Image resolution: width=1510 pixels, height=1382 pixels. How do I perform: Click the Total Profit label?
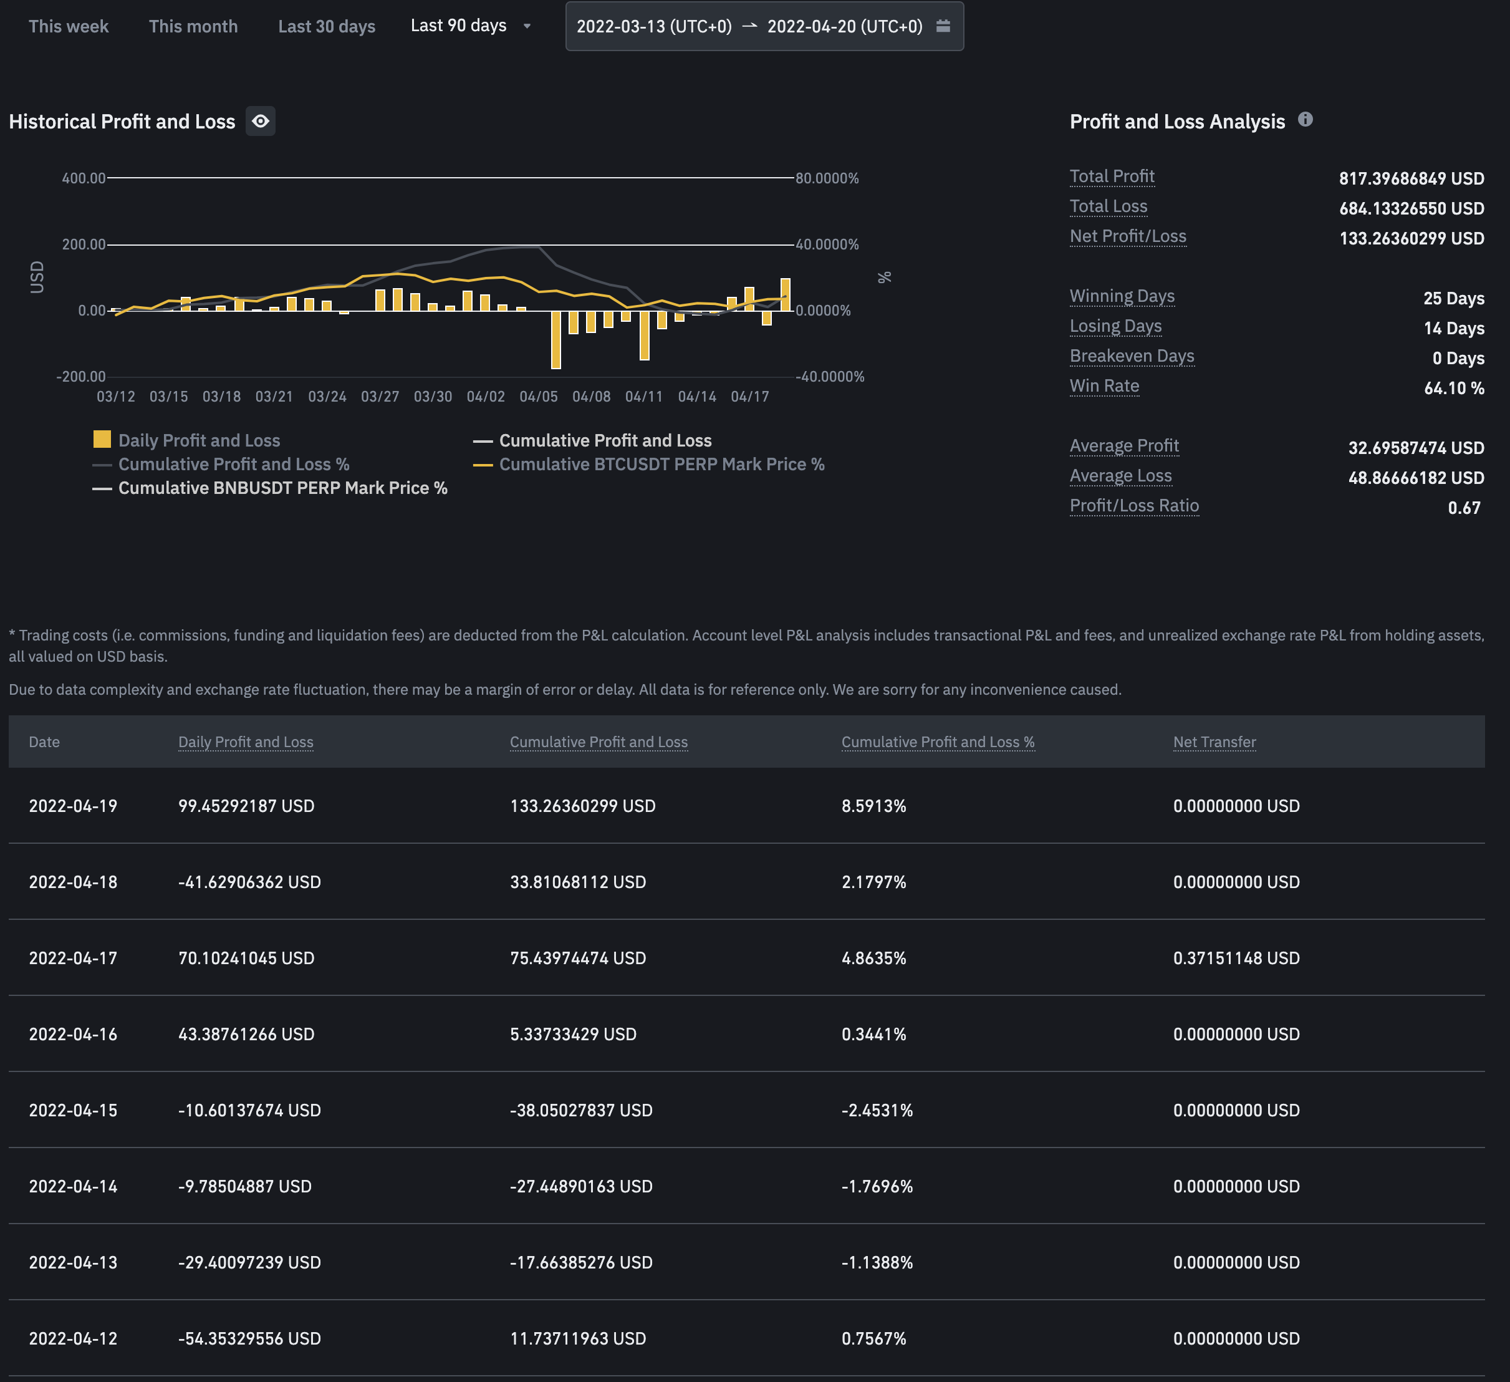(1112, 176)
